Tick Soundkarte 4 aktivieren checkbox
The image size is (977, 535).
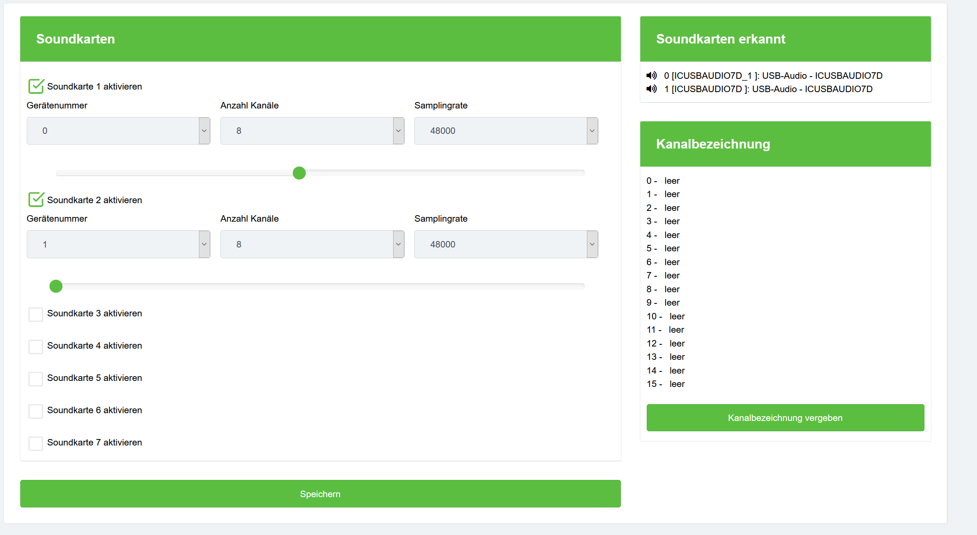click(36, 346)
